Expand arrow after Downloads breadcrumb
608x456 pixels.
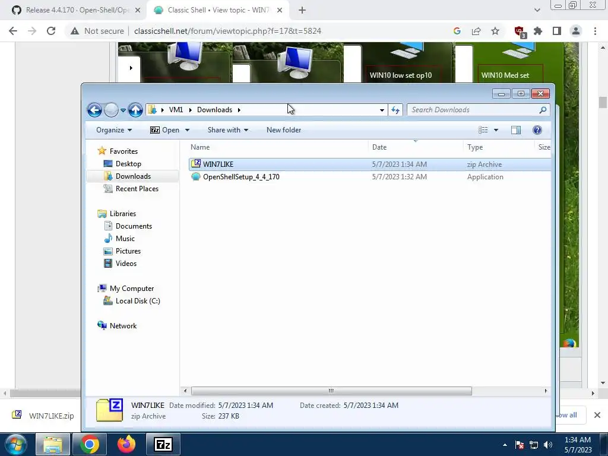(239, 110)
